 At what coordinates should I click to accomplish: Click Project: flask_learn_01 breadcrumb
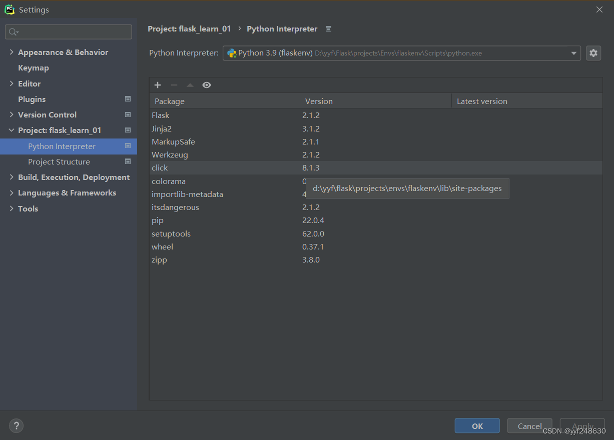189,29
